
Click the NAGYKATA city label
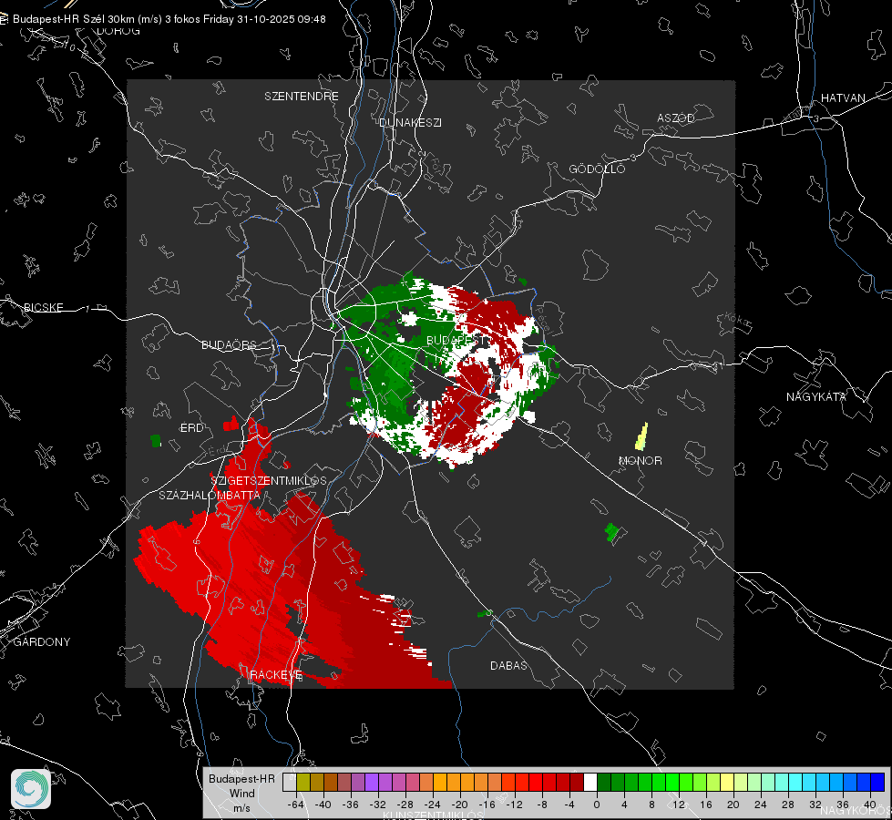[816, 396]
